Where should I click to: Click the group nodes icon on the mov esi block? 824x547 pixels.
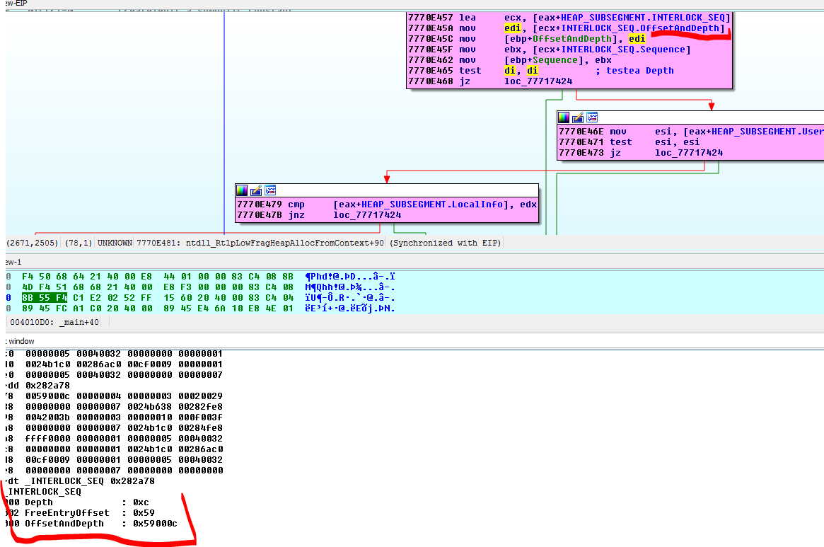(592, 117)
